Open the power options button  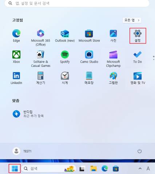pos(139,151)
